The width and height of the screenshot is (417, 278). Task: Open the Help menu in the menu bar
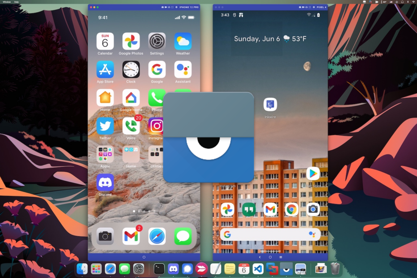(17, 2)
